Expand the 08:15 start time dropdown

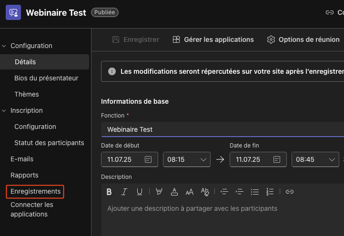tap(203, 159)
